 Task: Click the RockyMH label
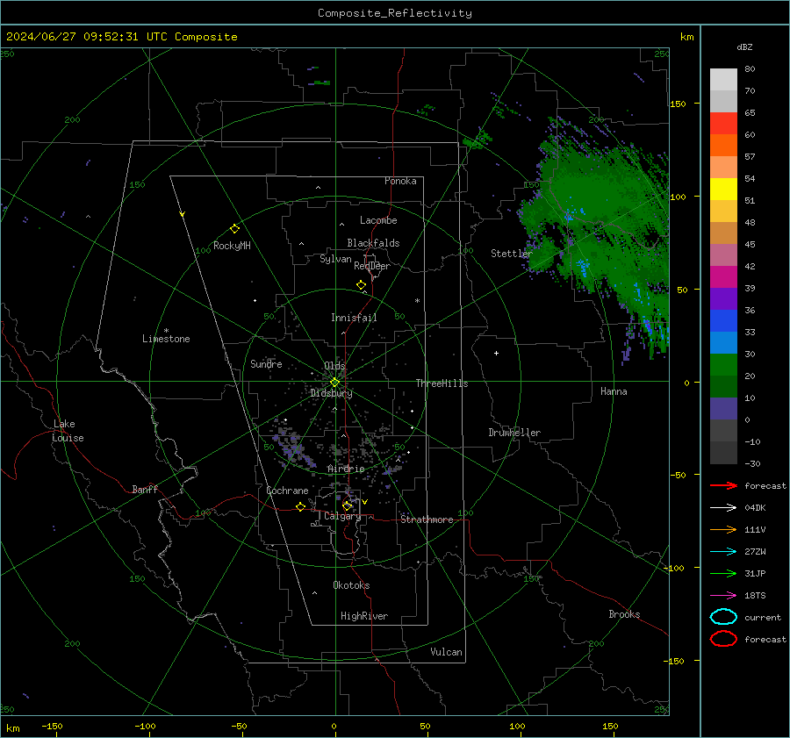coord(232,246)
